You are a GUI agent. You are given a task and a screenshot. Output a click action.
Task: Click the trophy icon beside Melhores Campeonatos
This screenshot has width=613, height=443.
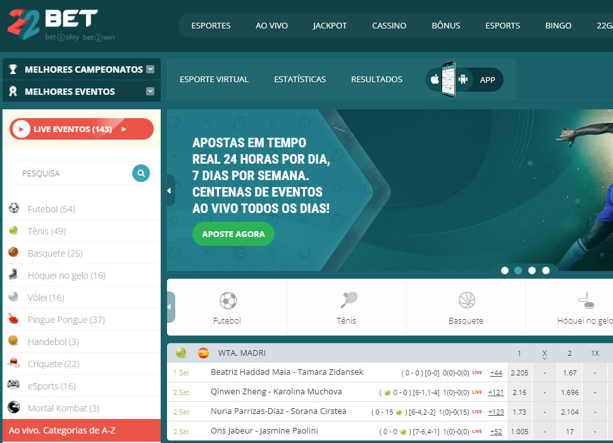[x=13, y=69]
